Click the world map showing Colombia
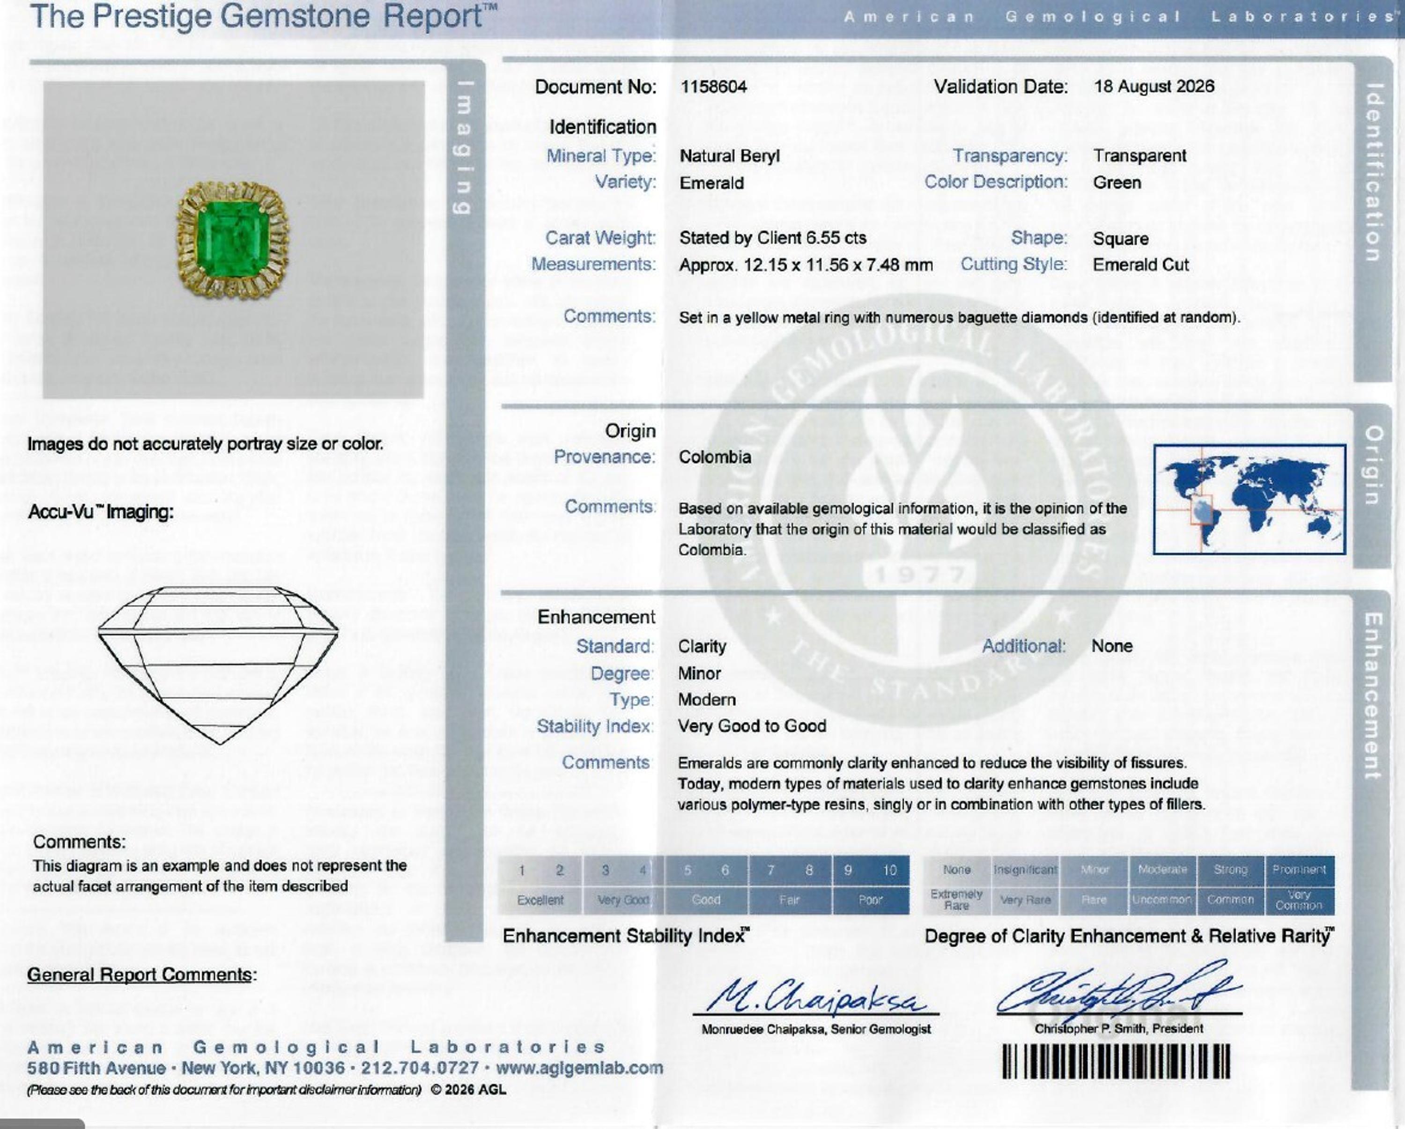 coord(1249,499)
